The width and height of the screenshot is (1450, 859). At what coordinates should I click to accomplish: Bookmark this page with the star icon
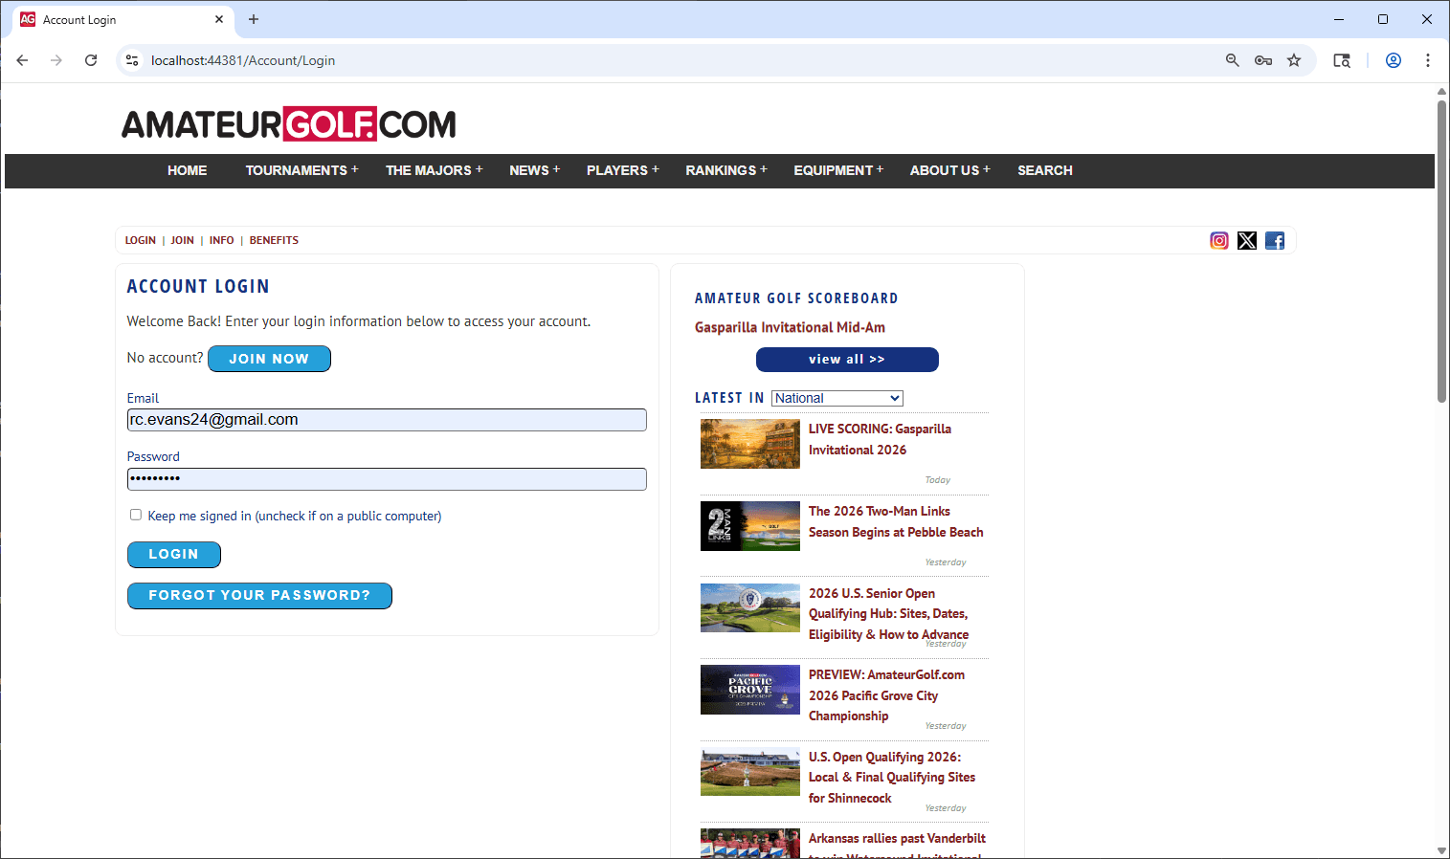point(1293,60)
